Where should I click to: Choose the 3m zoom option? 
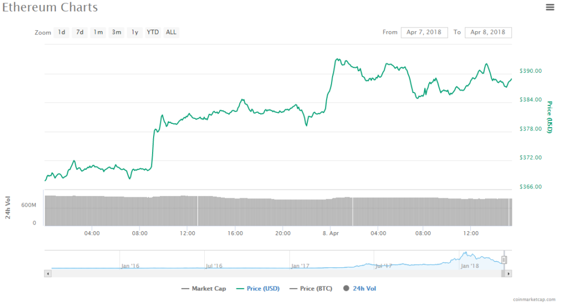(116, 32)
